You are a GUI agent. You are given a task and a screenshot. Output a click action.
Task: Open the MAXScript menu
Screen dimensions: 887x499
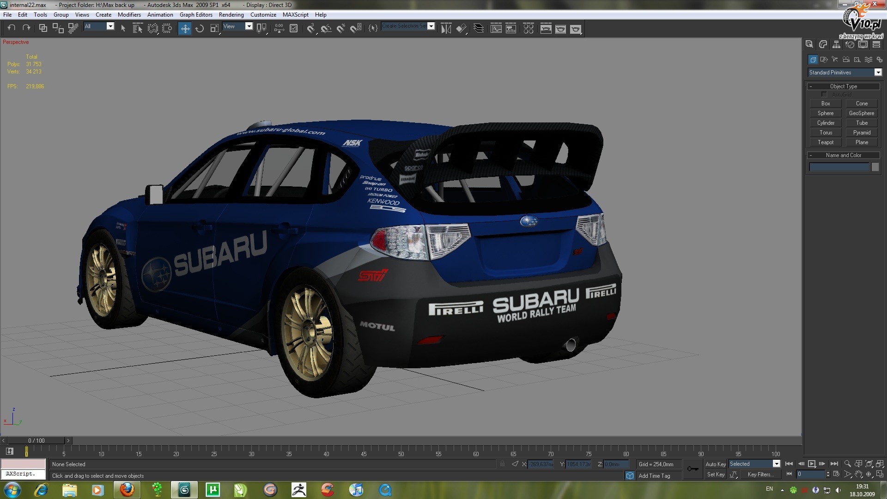coord(295,15)
